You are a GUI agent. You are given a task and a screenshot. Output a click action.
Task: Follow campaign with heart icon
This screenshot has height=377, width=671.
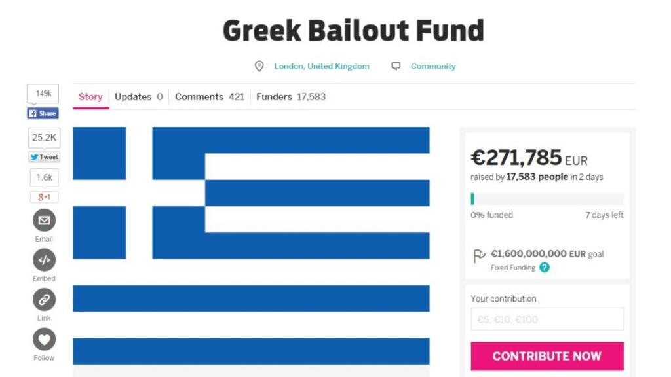pos(44,339)
